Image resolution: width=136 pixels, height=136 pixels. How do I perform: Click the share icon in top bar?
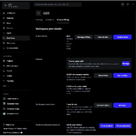pyautogui.click(x=128, y=4)
